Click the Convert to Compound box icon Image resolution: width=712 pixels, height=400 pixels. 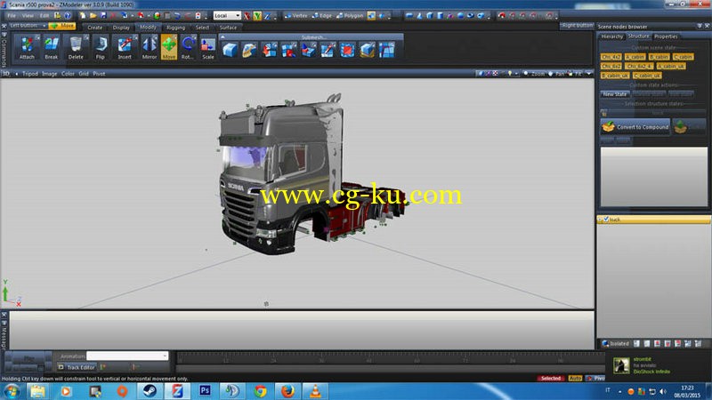(608, 127)
